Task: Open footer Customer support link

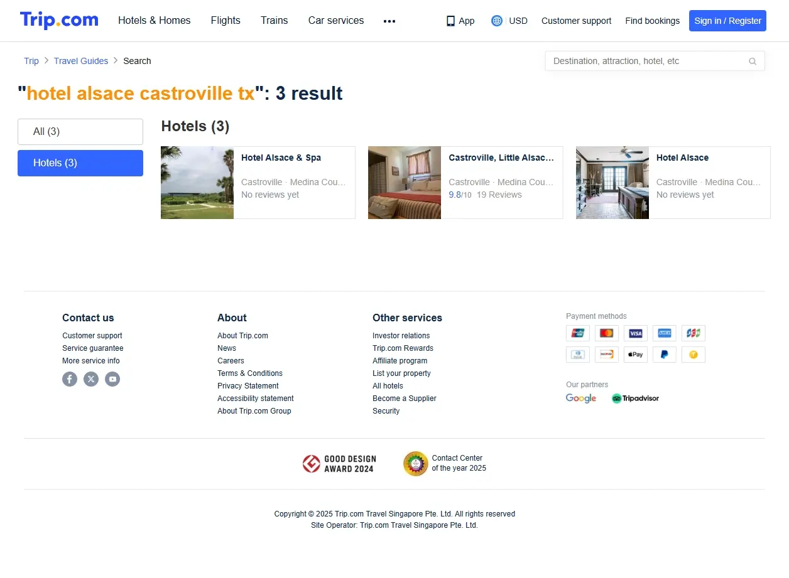Action: [92, 336]
